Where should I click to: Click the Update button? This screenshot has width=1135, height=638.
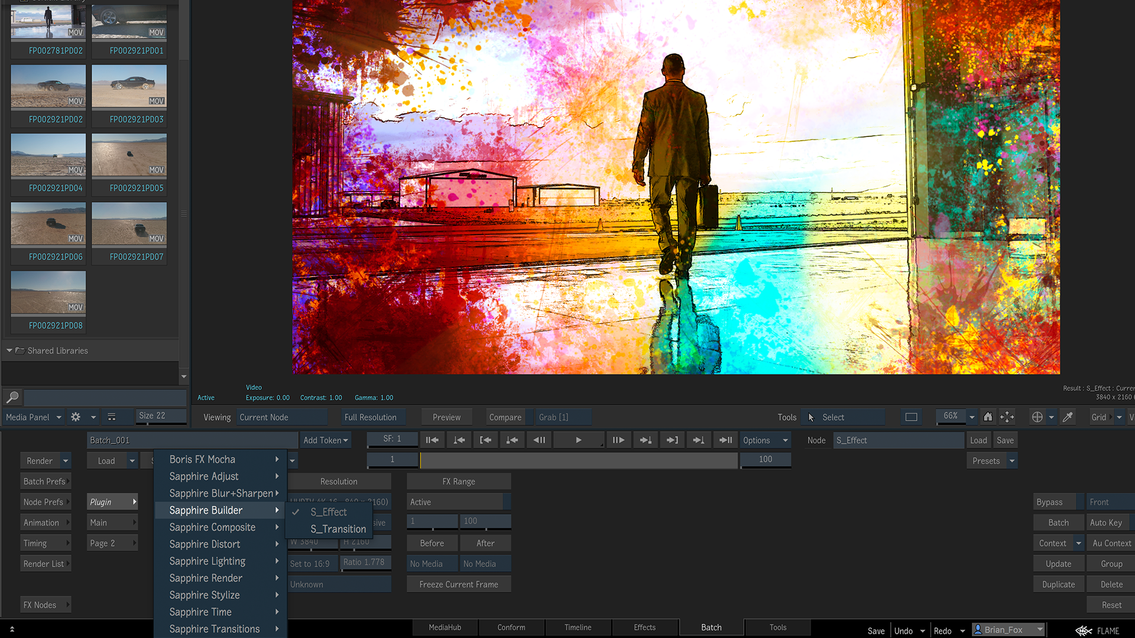(x=1058, y=564)
